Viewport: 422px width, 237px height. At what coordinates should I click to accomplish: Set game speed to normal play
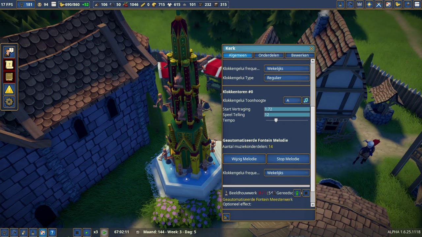click(x=87, y=232)
